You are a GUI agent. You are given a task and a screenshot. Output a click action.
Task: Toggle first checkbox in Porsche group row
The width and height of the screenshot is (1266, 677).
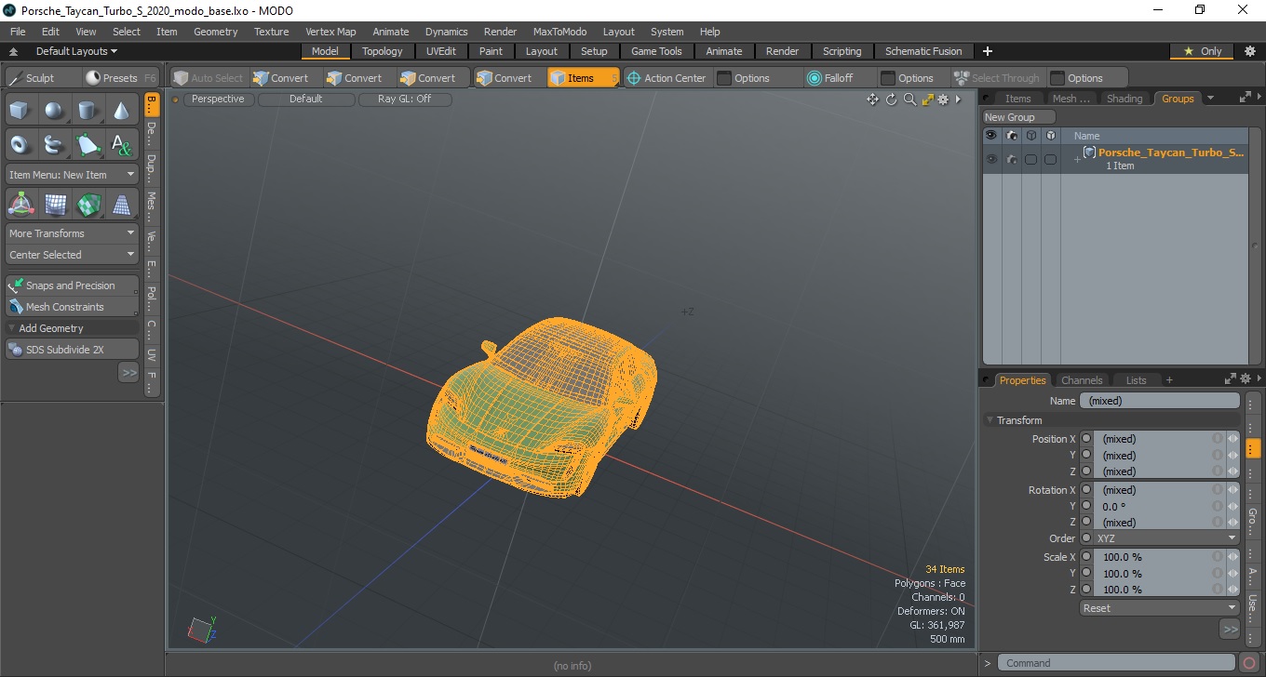click(1030, 159)
